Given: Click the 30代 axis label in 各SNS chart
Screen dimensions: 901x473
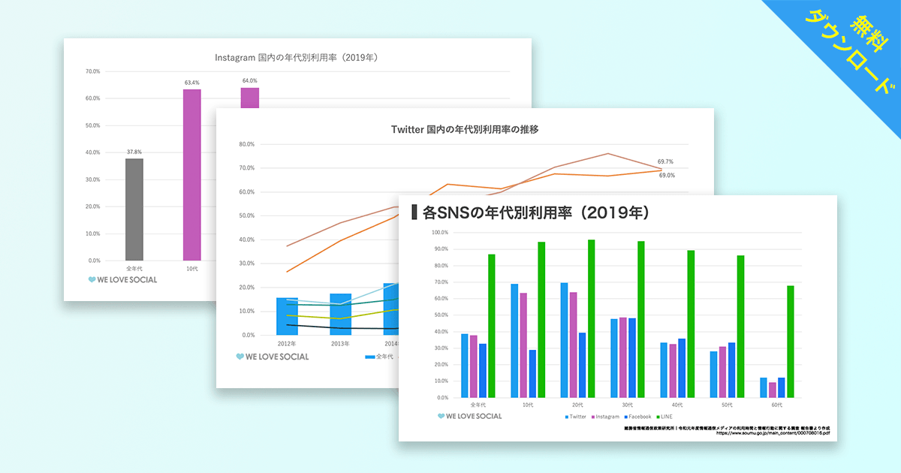Looking at the screenshot, I should coord(628,405).
